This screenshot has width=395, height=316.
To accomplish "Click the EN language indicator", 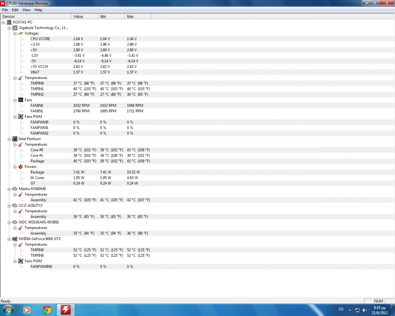I will coord(341,309).
